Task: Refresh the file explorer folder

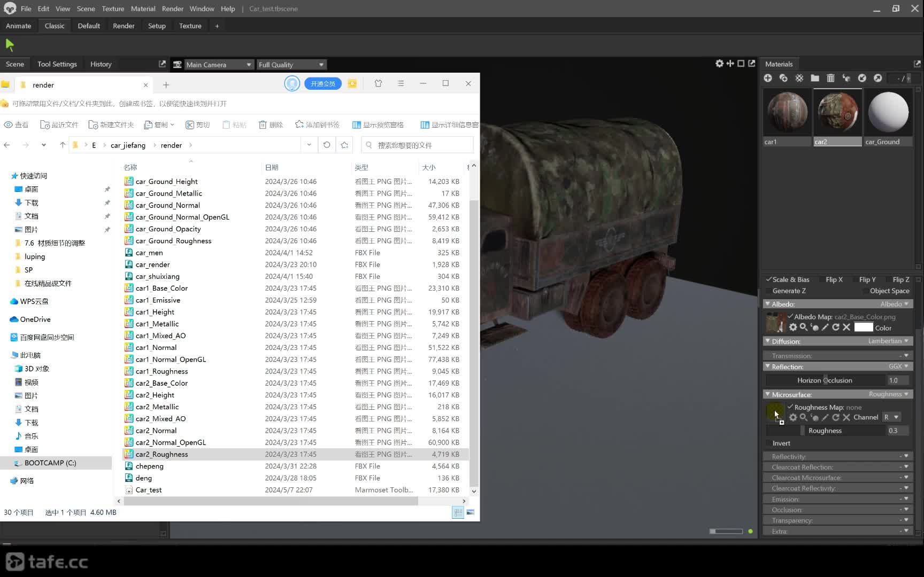Action: 327,145
